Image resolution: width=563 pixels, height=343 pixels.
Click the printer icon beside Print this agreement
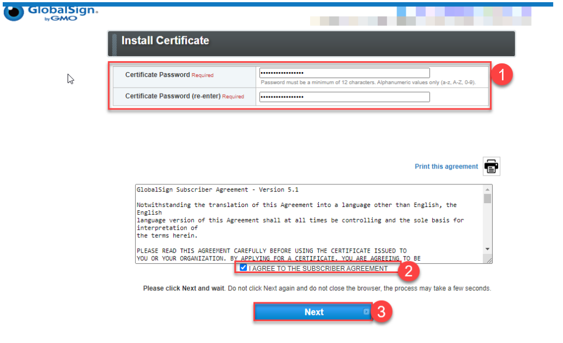tap(491, 166)
